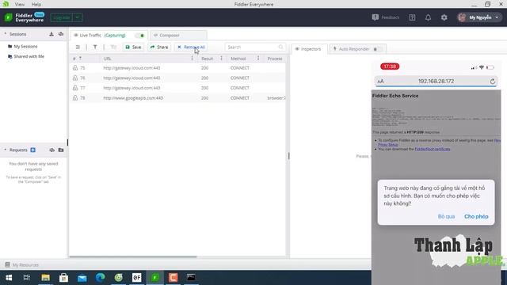507x285 pixels.
Task: Open Microsoft Edge from taskbar
Action: pos(101,278)
